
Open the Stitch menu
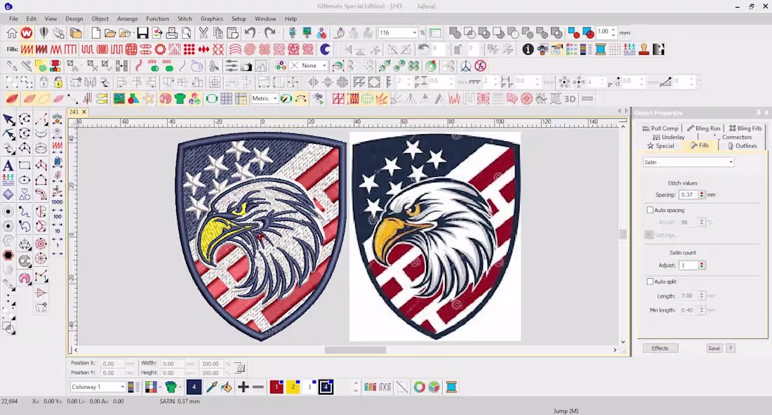pyautogui.click(x=185, y=19)
